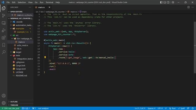
Task: Click the ports forwarded status item
Action: click(34, 108)
